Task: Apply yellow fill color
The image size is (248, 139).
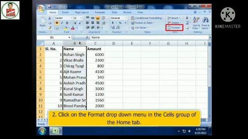Action: pyautogui.click(x=65, y=28)
